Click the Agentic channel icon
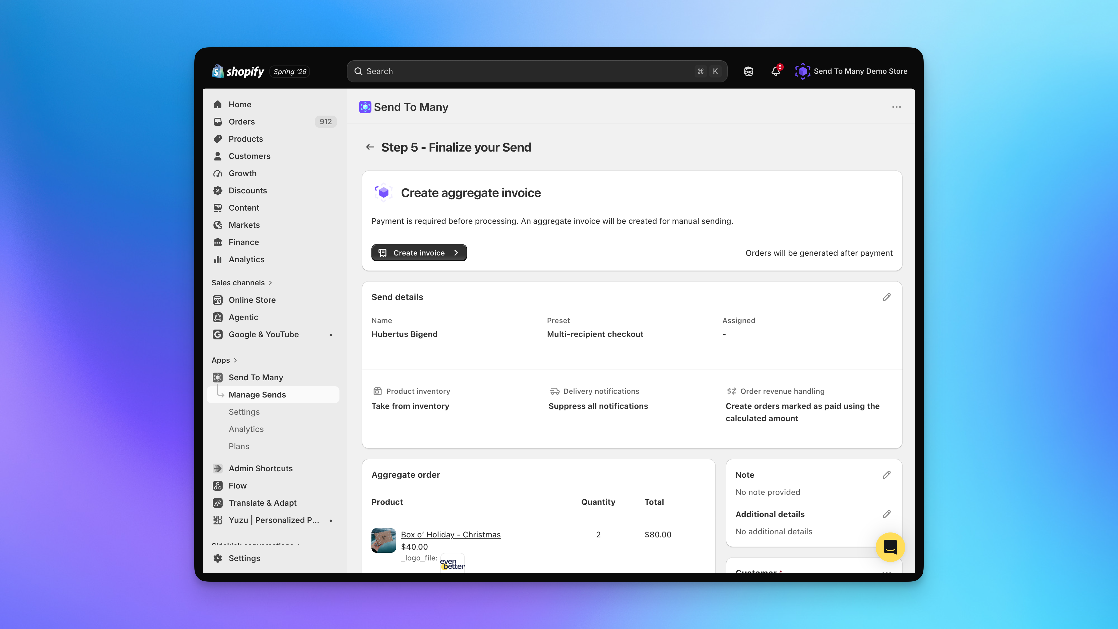This screenshot has height=629, width=1118. click(x=218, y=317)
